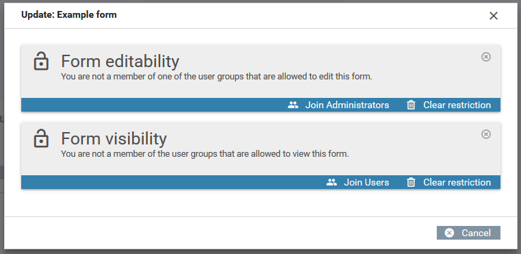
Task: Dismiss the Form editability notice
Action: [486, 57]
